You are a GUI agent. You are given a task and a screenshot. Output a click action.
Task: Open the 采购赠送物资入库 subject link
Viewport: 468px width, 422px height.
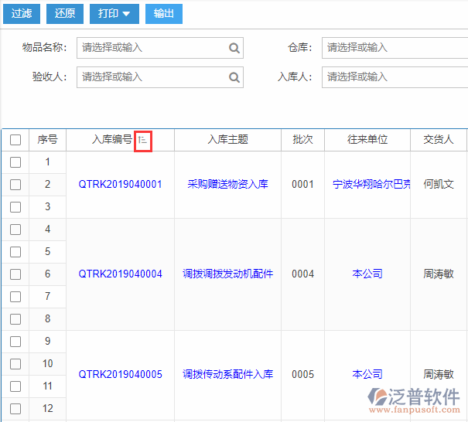(x=227, y=185)
